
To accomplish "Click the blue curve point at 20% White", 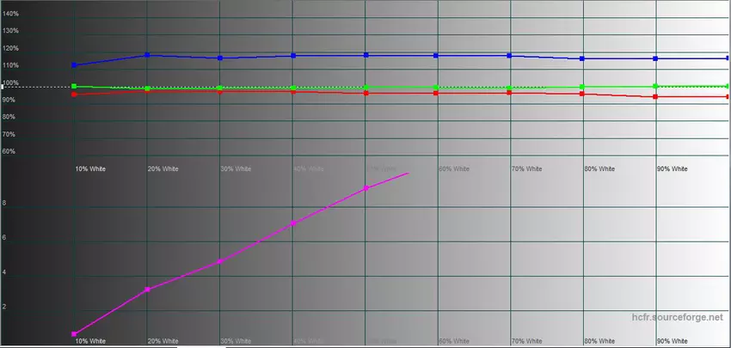I will pyautogui.click(x=147, y=55).
